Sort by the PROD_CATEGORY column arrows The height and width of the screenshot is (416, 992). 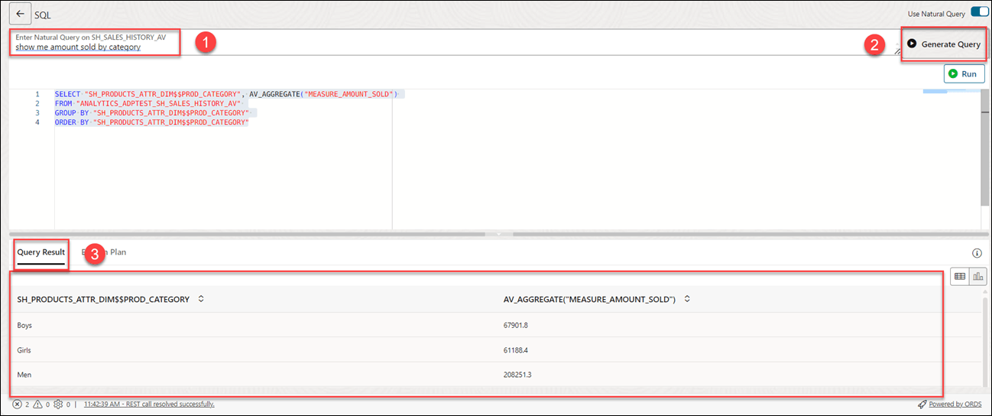(201, 300)
